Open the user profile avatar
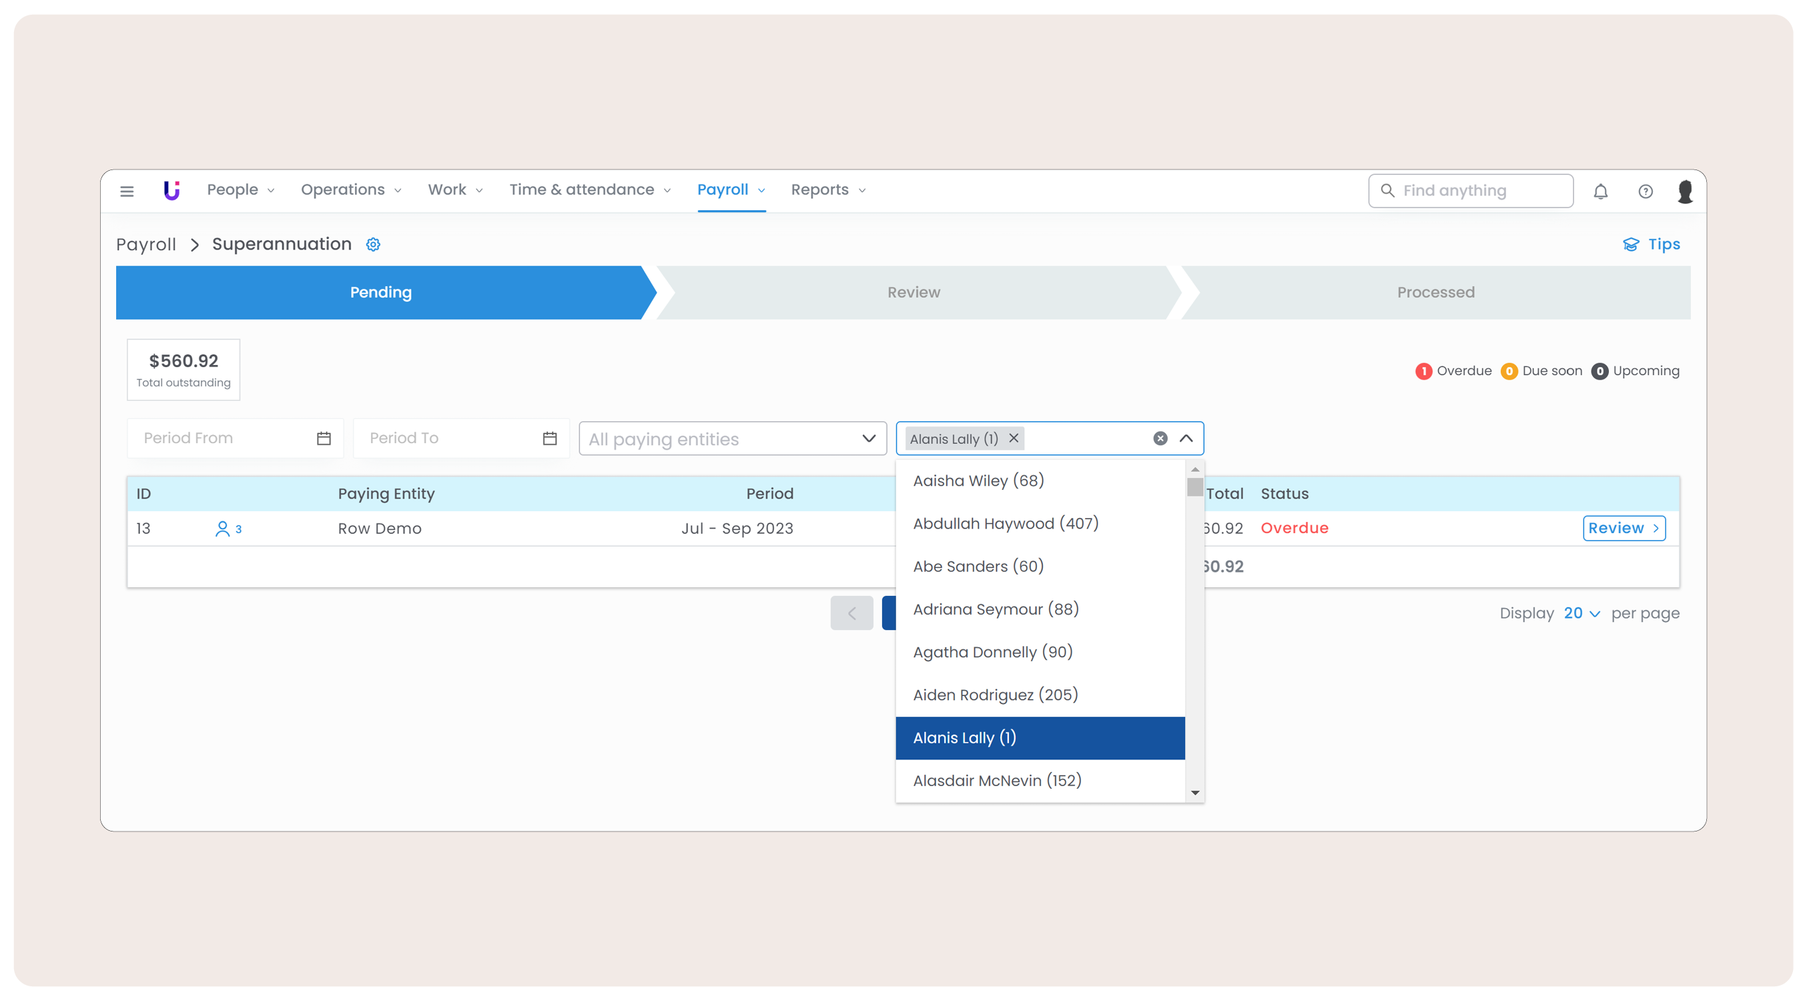This screenshot has width=1807, height=1001. [1685, 191]
